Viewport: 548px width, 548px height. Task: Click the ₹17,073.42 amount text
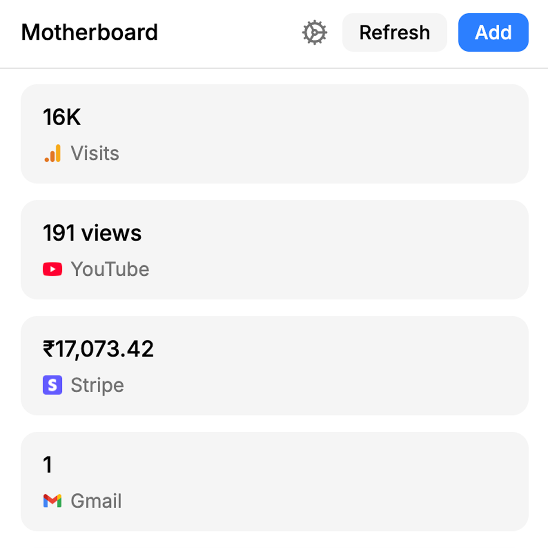98,349
